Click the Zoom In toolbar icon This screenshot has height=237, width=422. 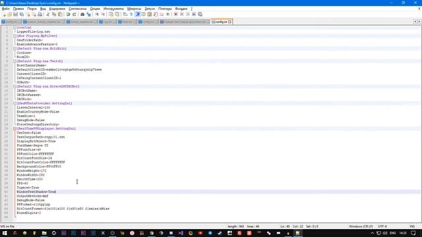pos(97,14)
